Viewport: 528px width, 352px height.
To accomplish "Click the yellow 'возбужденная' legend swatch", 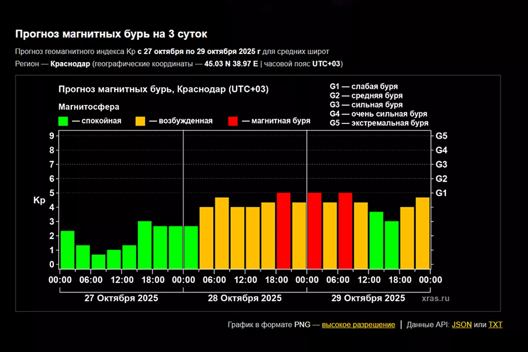I will [140, 121].
